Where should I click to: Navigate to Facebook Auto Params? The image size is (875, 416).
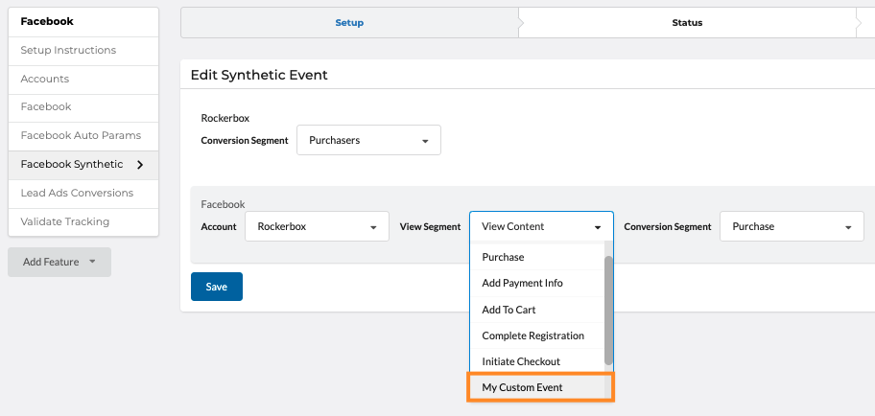pyautogui.click(x=81, y=135)
